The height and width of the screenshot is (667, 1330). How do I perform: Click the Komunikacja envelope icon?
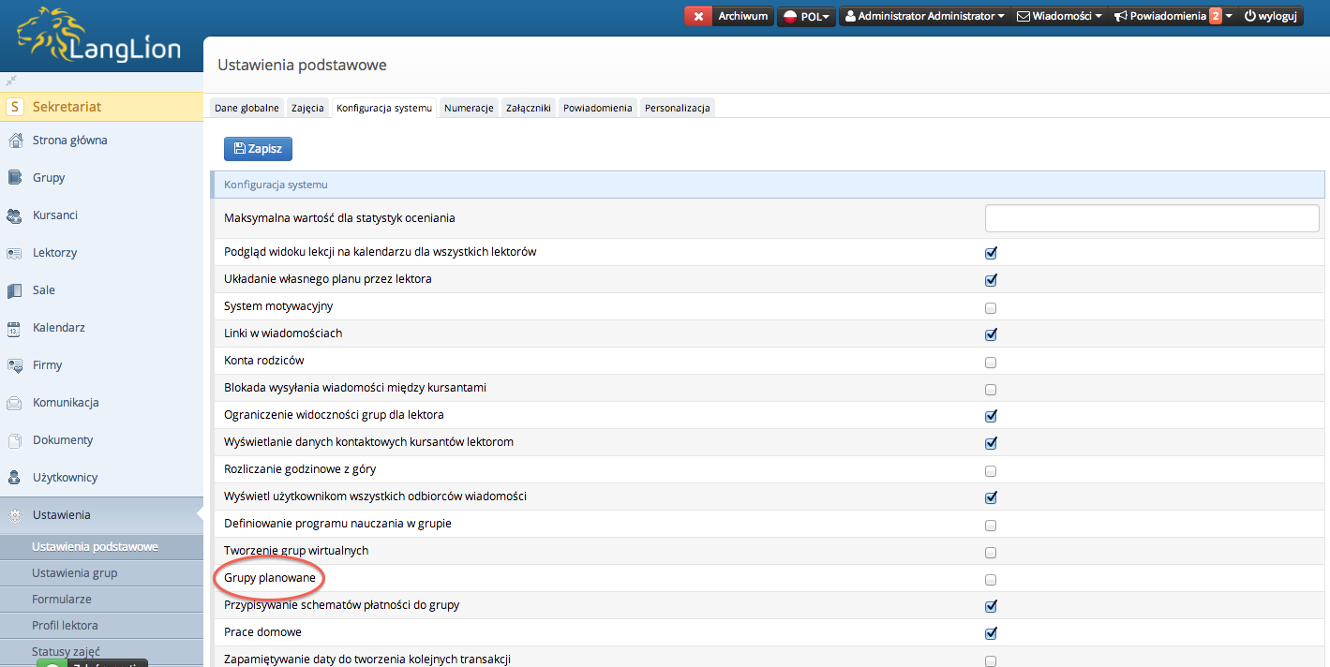point(14,403)
